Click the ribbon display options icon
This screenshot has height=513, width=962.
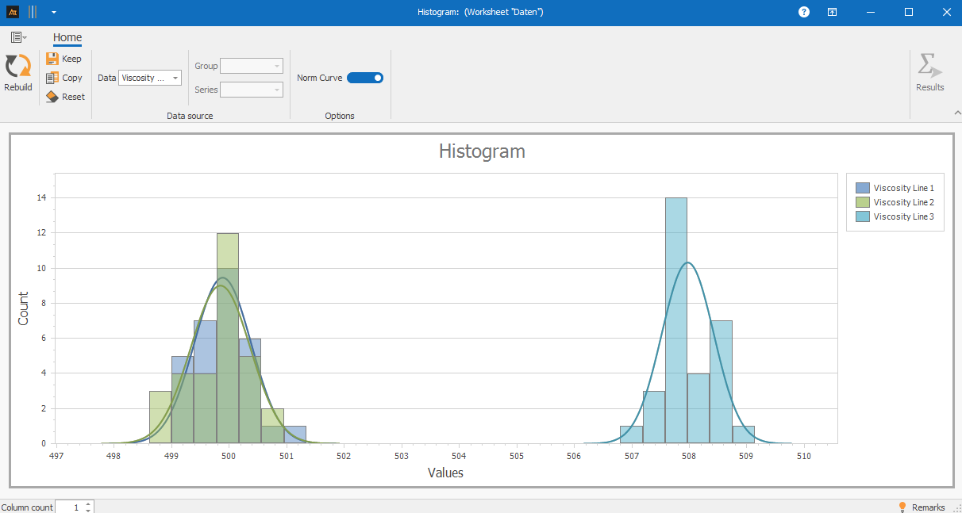(x=832, y=12)
